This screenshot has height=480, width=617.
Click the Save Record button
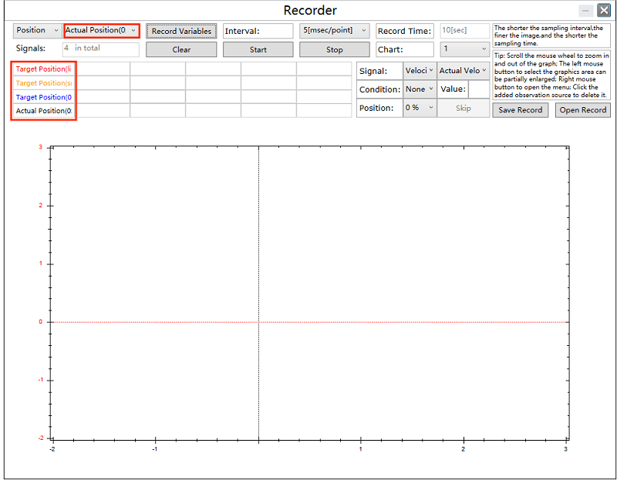[521, 110]
